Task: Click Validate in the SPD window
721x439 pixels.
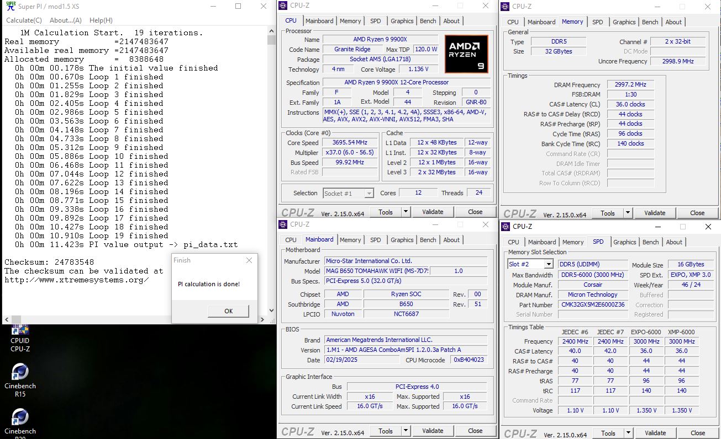Action: (655, 433)
